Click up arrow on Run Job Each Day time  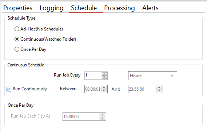[x=103, y=115]
